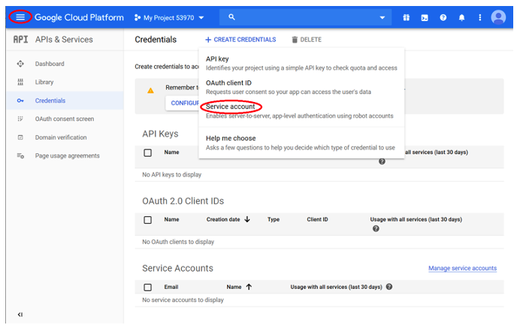This screenshot has height=334, width=520.
Task: Click the OAuth consent screen icon
Action: (20, 119)
